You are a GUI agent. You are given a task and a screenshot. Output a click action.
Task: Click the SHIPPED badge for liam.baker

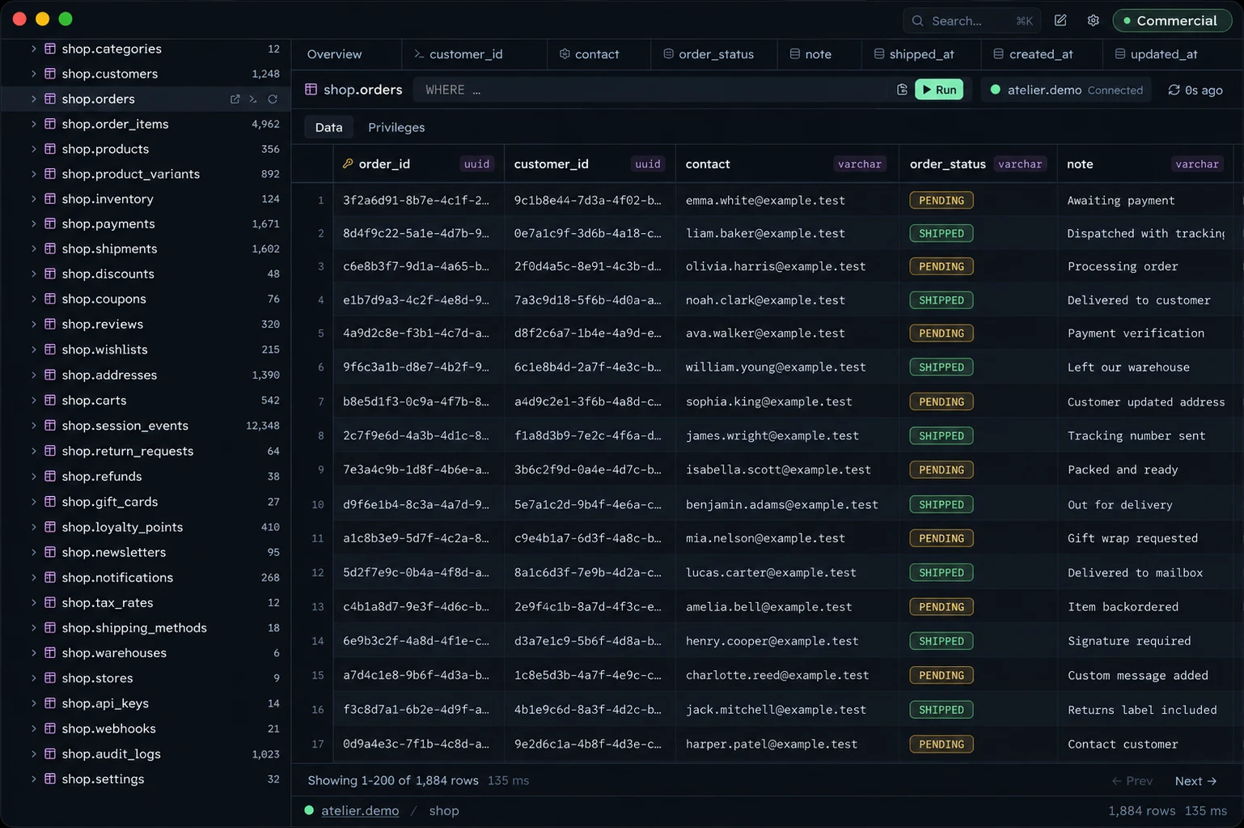941,233
